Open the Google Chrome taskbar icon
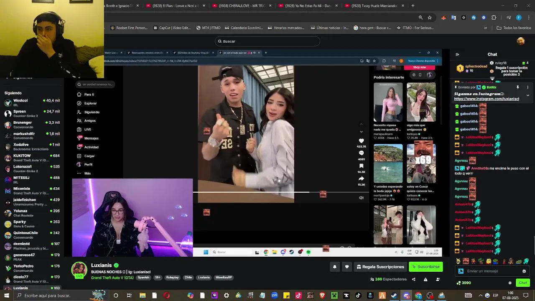The height and width of the screenshot is (301, 535). click(x=418, y=296)
